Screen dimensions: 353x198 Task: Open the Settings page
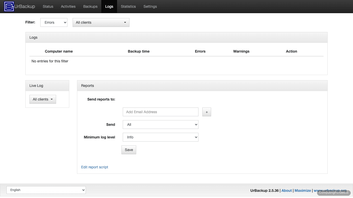(150, 6)
